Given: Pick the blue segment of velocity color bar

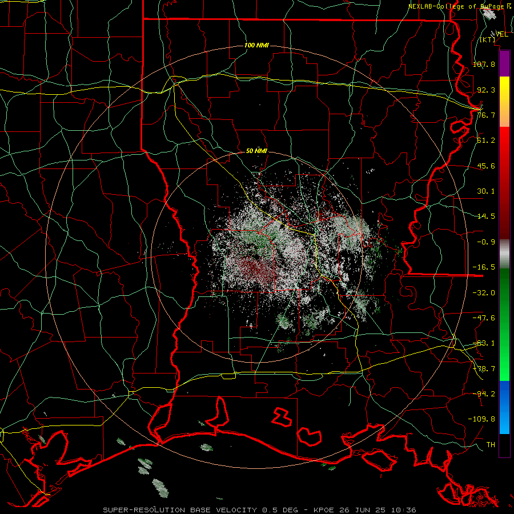Looking at the screenshot, I should click(504, 407).
